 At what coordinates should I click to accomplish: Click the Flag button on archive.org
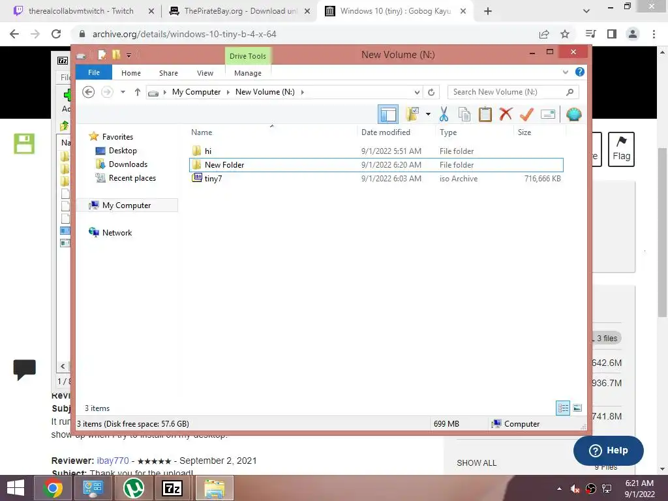tap(621, 149)
